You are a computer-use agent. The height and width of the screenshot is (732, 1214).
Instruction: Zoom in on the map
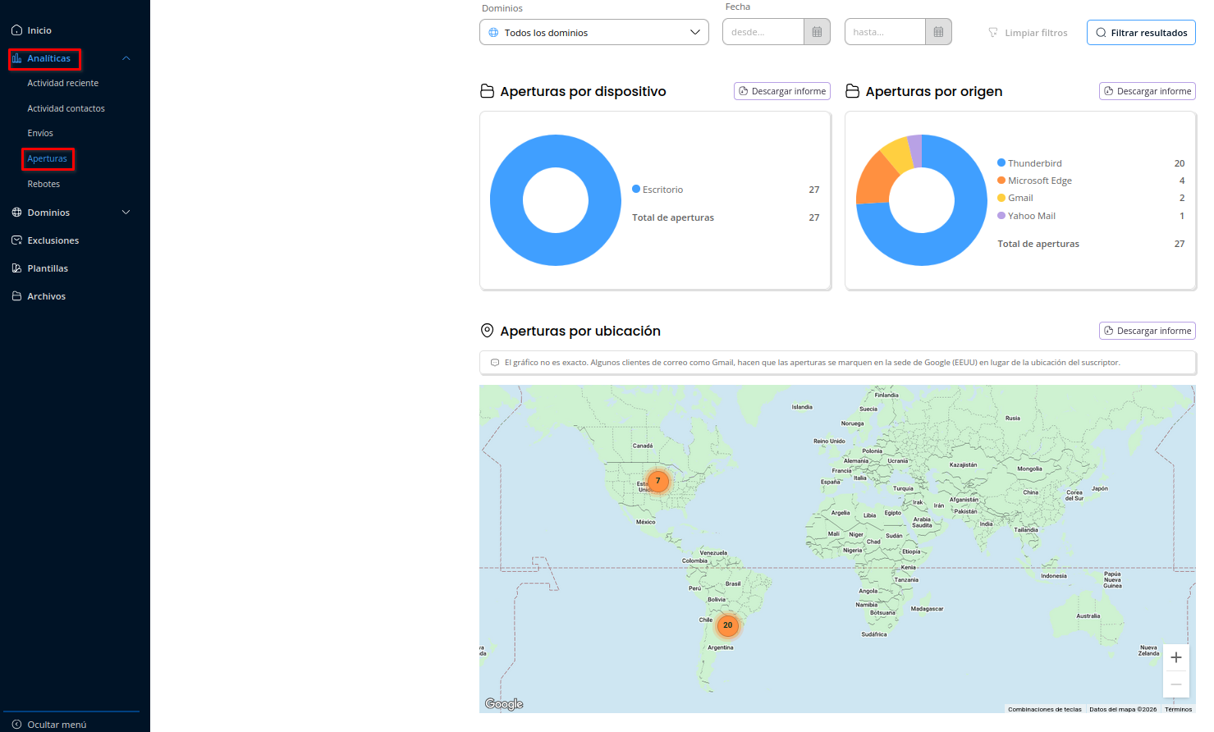tap(1175, 657)
